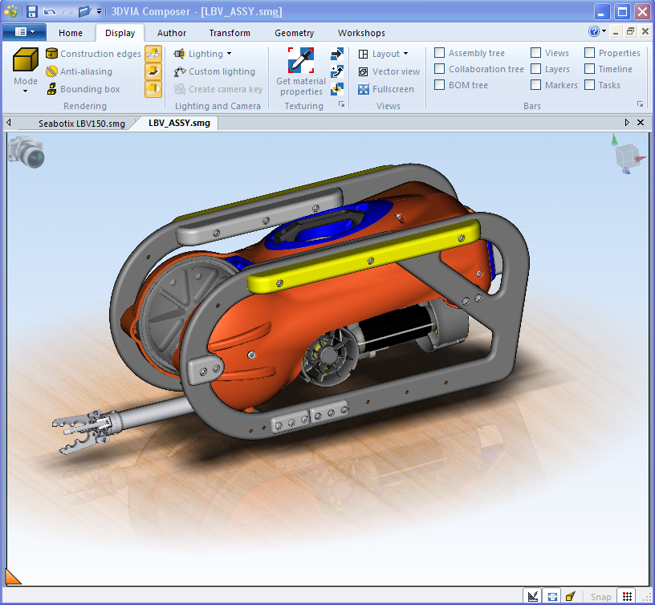The image size is (655, 605).
Task: Enable the BOM tree checkbox
Action: click(x=440, y=85)
